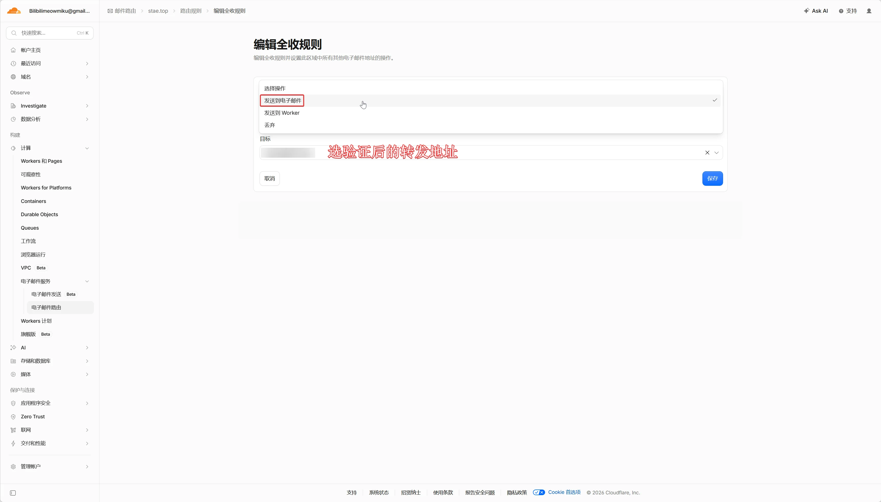This screenshot has height=502, width=881.
Task: Clear the 目标 address with X icon
Action: tap(707, 153)
